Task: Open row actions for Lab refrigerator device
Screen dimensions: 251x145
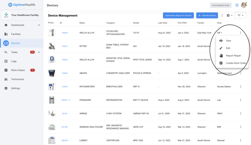Action: (x=240, y=100)
